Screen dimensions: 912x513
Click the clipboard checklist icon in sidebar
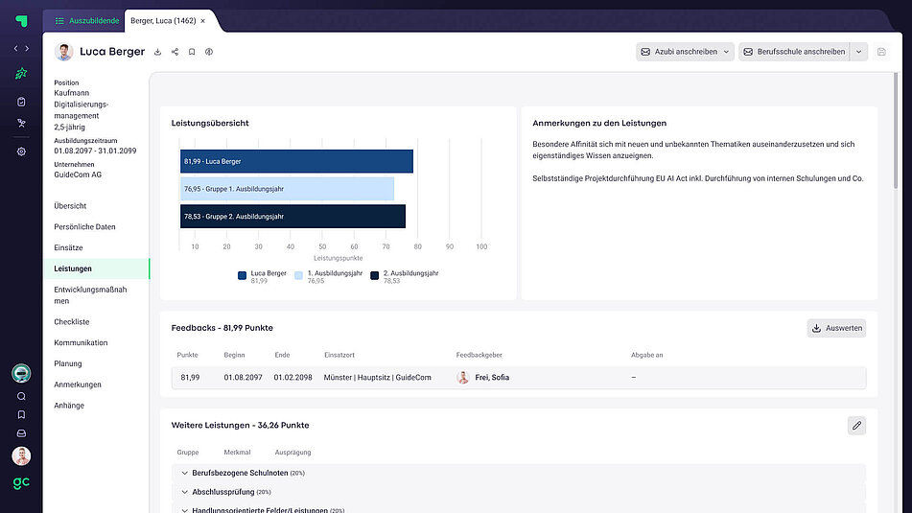pyautogui.click(x=21, y=101)
